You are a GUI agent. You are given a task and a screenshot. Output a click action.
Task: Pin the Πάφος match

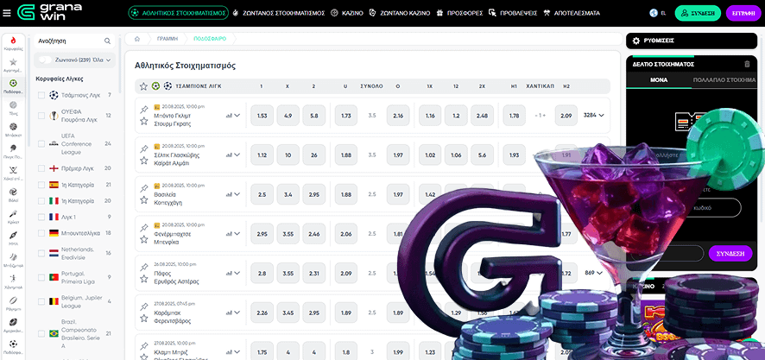(144, 268)
